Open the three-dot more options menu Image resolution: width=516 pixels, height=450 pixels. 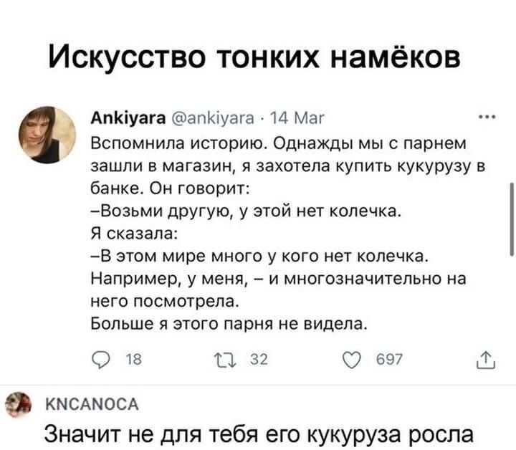(484, 115)
